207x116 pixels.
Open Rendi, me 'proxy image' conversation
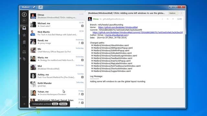tap(57, 42)
